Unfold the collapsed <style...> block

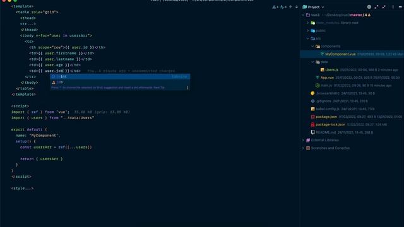pyautogui.click(x=22, y=189)
